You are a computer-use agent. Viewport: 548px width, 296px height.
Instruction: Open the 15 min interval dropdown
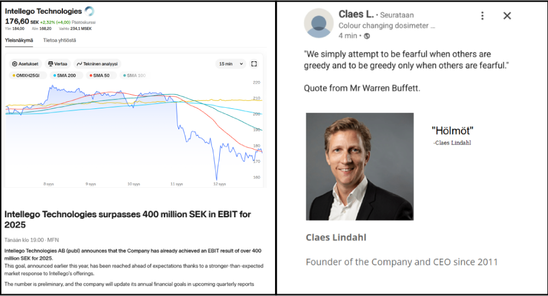231,64
